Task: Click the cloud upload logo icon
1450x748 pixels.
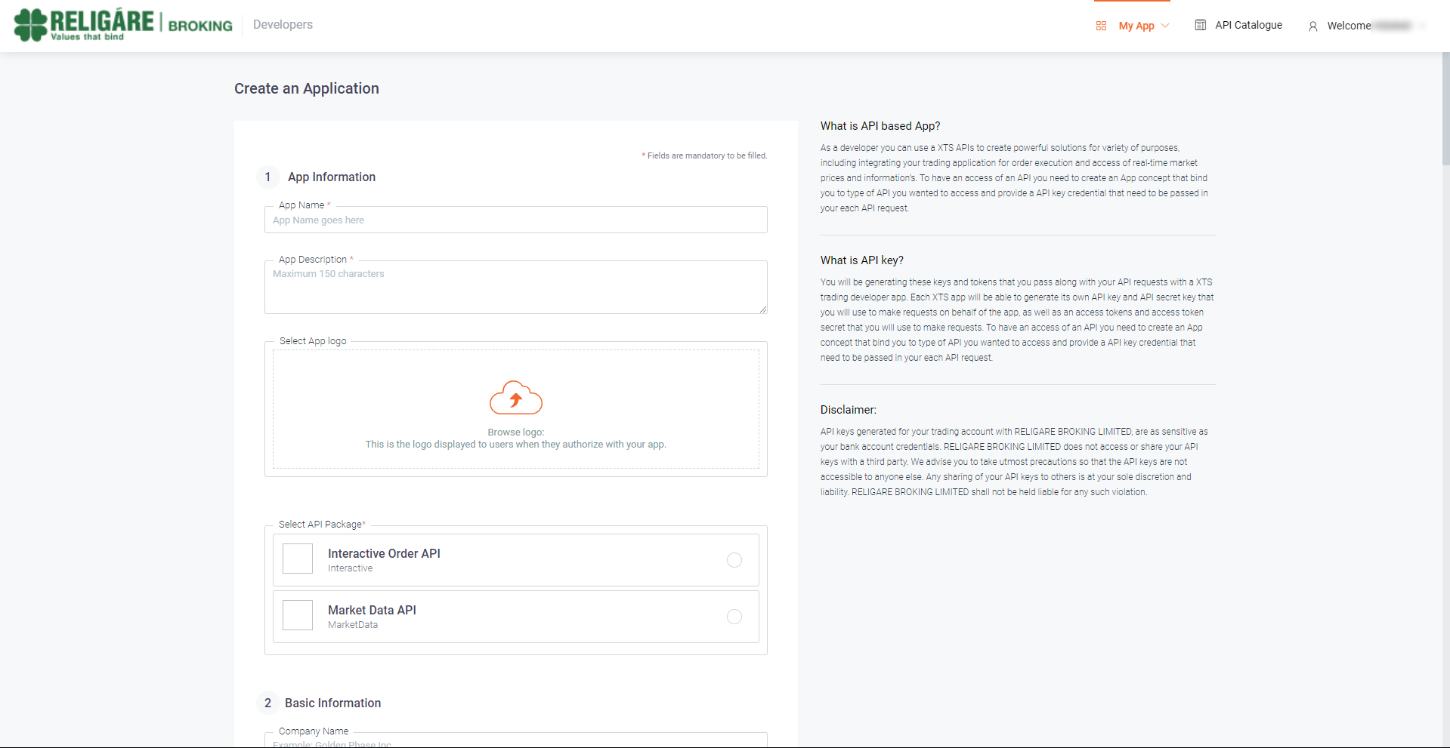Action: pos(516,398)
